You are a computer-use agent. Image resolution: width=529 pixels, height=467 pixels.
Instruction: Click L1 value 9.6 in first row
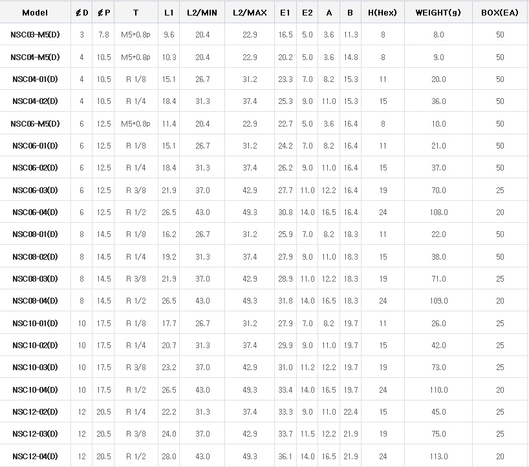click(x=169, y=35)
